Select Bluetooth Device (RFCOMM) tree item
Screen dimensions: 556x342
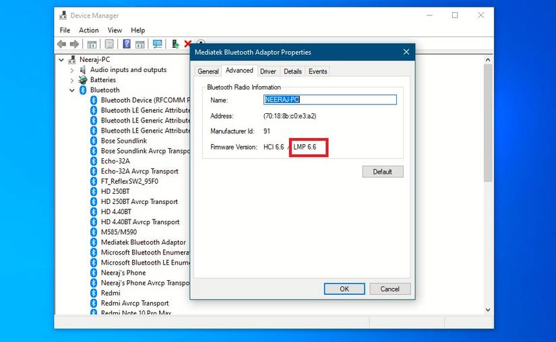point(146,100)
